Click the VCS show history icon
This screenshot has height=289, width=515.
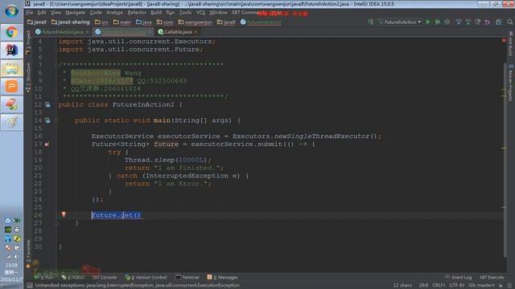[x=477, y=22]
